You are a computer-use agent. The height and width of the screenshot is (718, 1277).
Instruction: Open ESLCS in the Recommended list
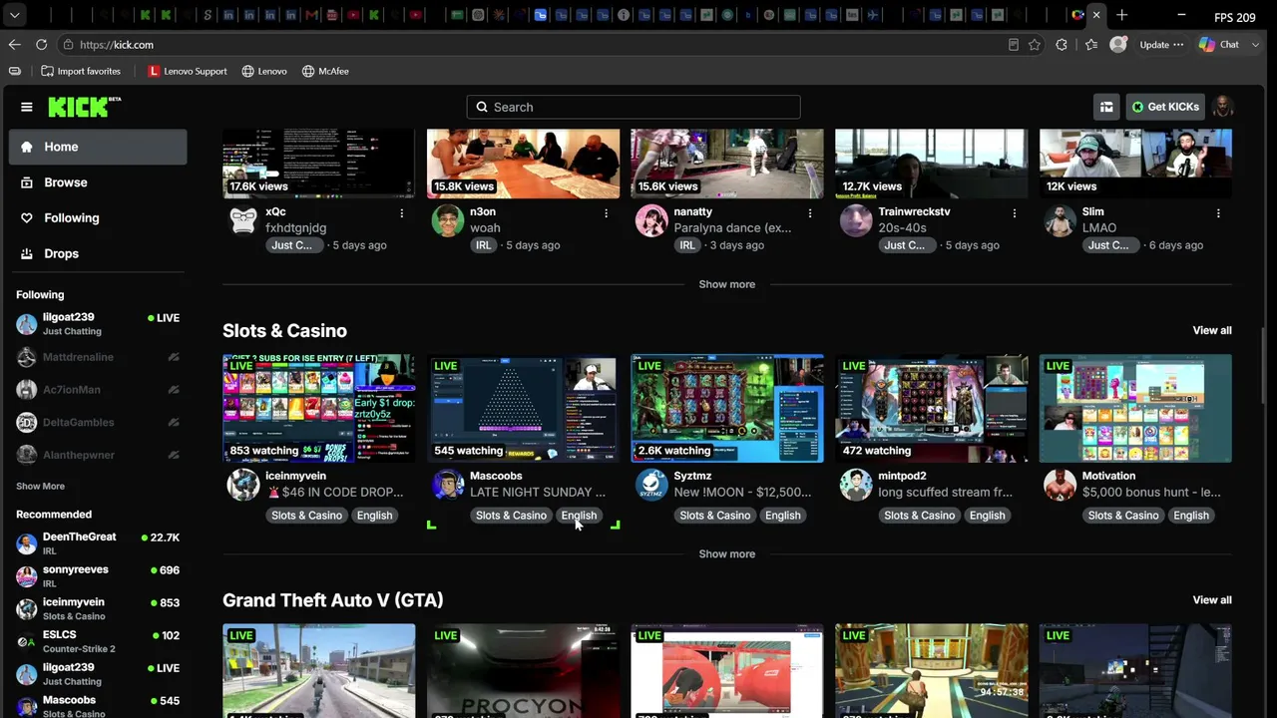98,641
